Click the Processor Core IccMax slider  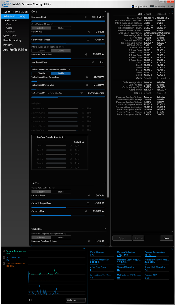coord(68,58)
